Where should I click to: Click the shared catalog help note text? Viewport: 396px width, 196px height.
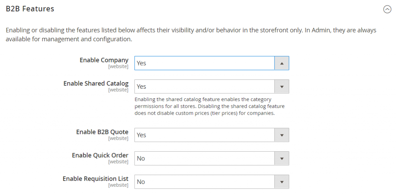[x=210, y=106]
